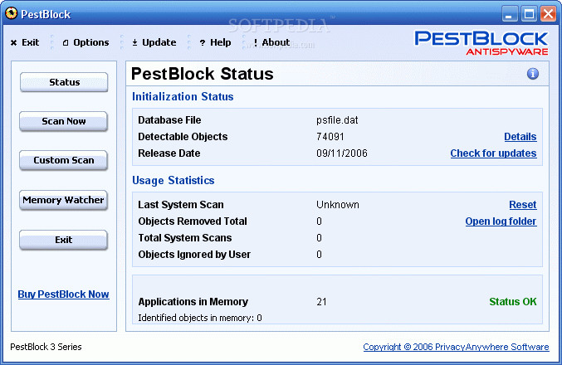Click the Exit button in the sidebar
The image size is (562, 365).
point(63,240)
